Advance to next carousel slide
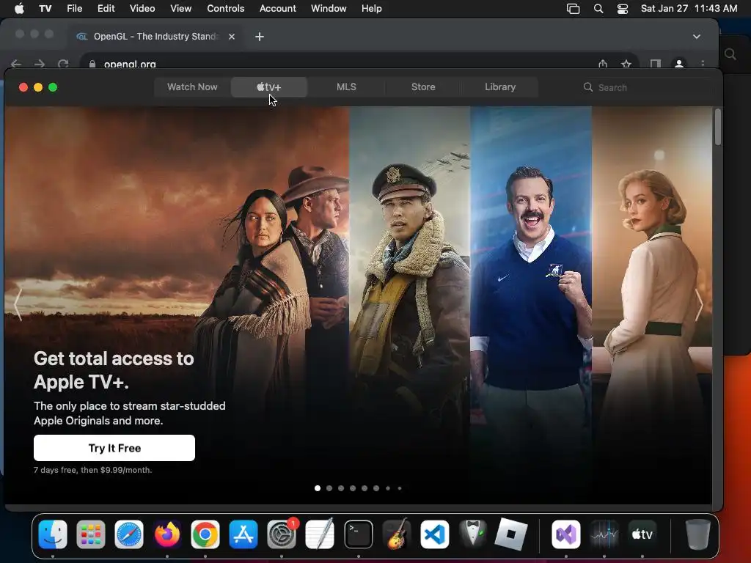 (699, 304)
